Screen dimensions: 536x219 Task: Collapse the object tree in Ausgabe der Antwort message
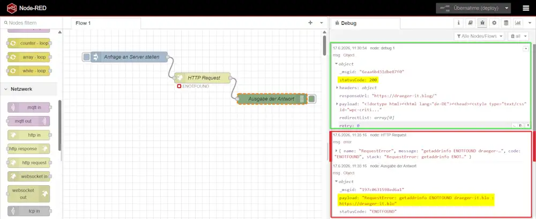coord(336,182)
